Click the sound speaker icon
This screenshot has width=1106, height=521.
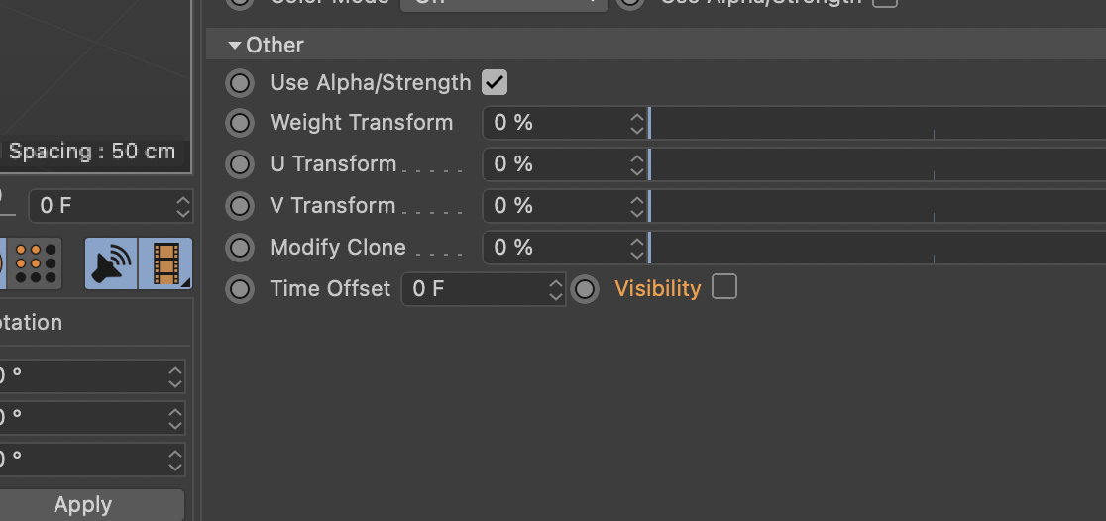[x=111, y=263]
